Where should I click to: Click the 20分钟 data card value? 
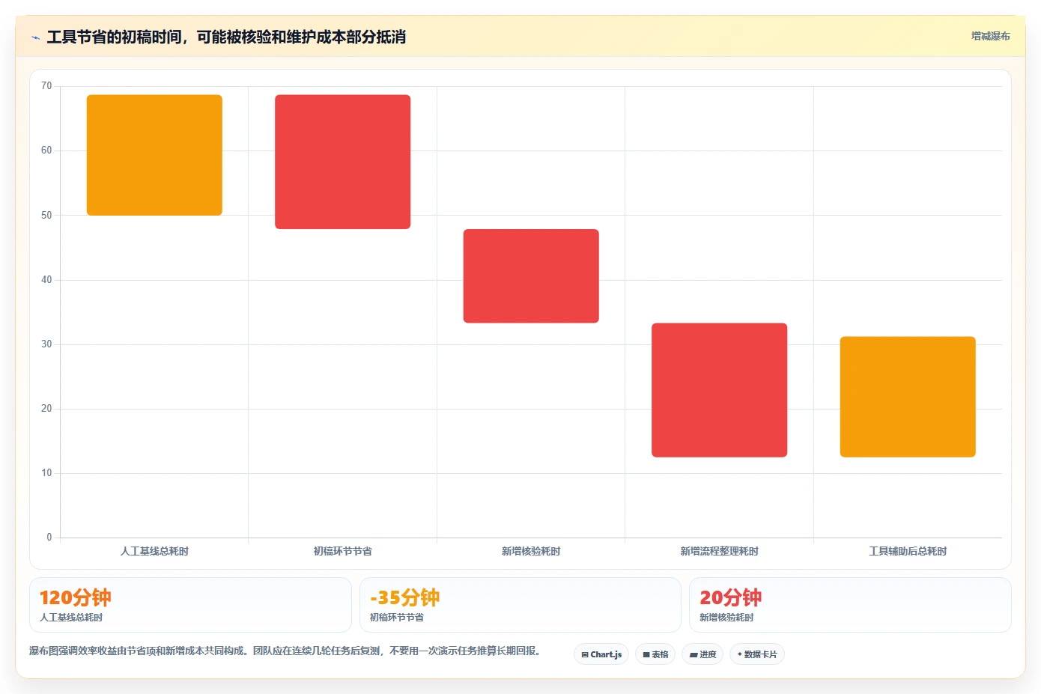[x=731, y=597]
